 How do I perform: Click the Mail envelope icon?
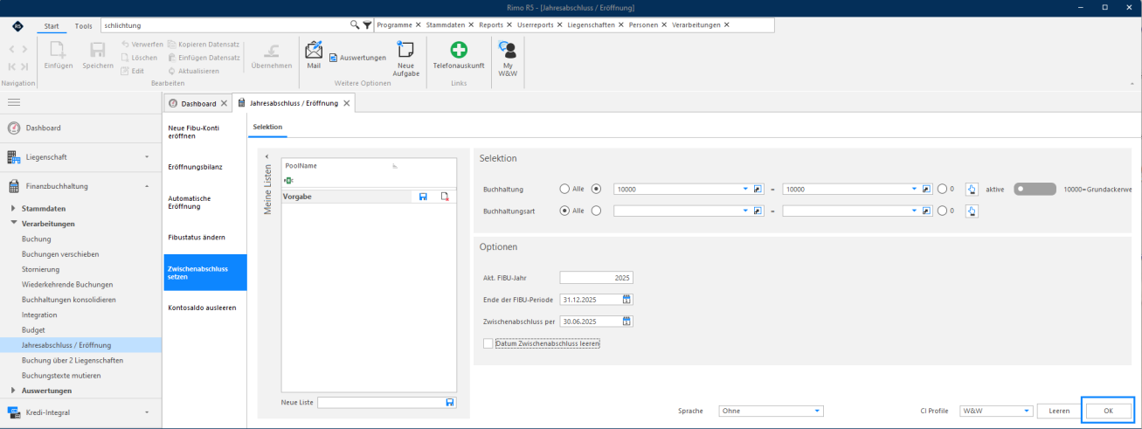tap(313, 49)
